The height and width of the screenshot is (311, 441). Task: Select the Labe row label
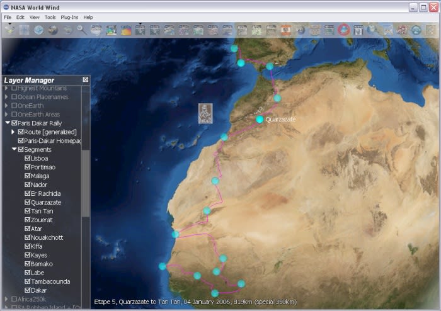point(37,273)
